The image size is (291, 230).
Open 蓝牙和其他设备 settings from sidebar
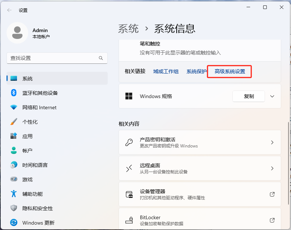[36, 93]
